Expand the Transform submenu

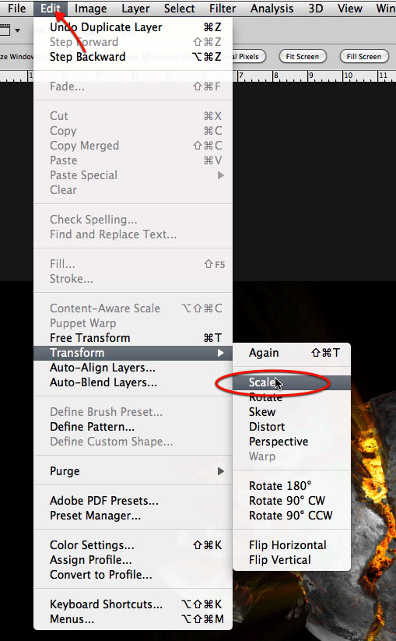click(133, 352)
